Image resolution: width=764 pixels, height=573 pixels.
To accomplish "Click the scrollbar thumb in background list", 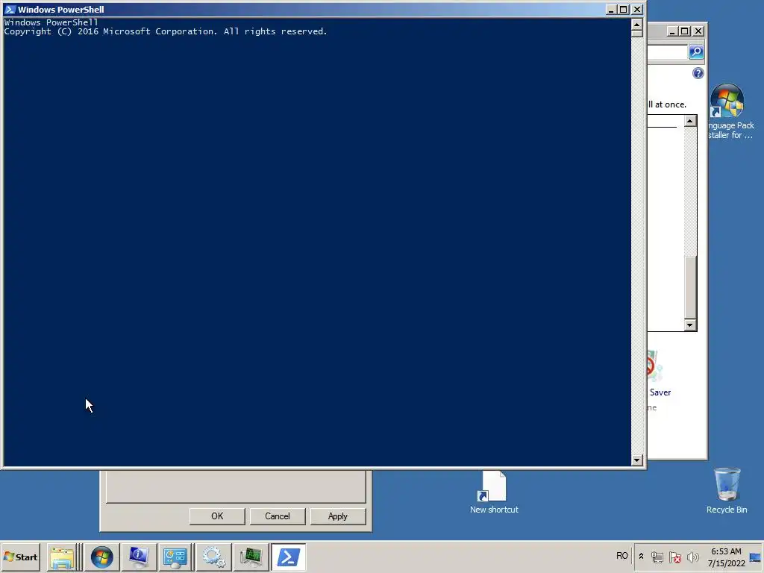I will [690, 286].
